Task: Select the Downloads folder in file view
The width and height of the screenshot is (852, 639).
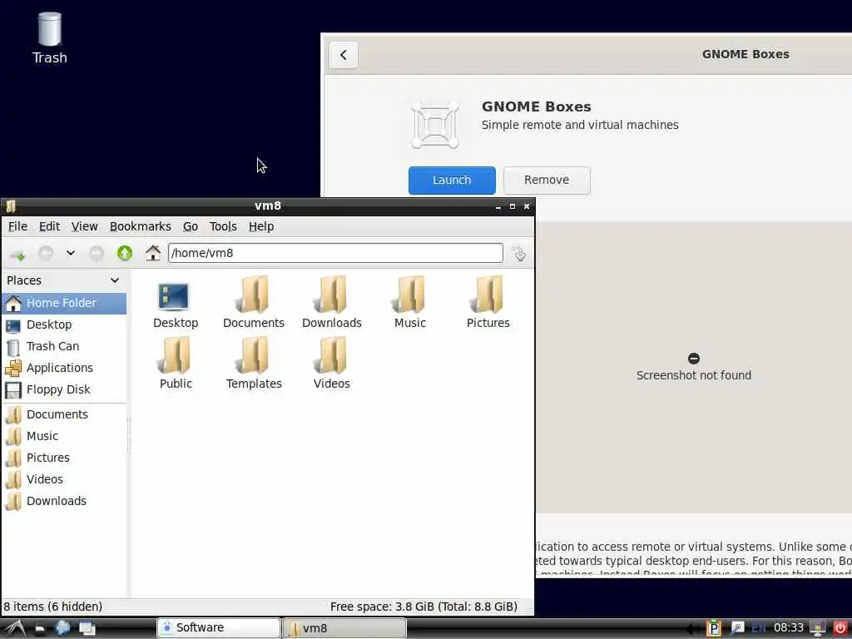Action: tap(332, 303)
